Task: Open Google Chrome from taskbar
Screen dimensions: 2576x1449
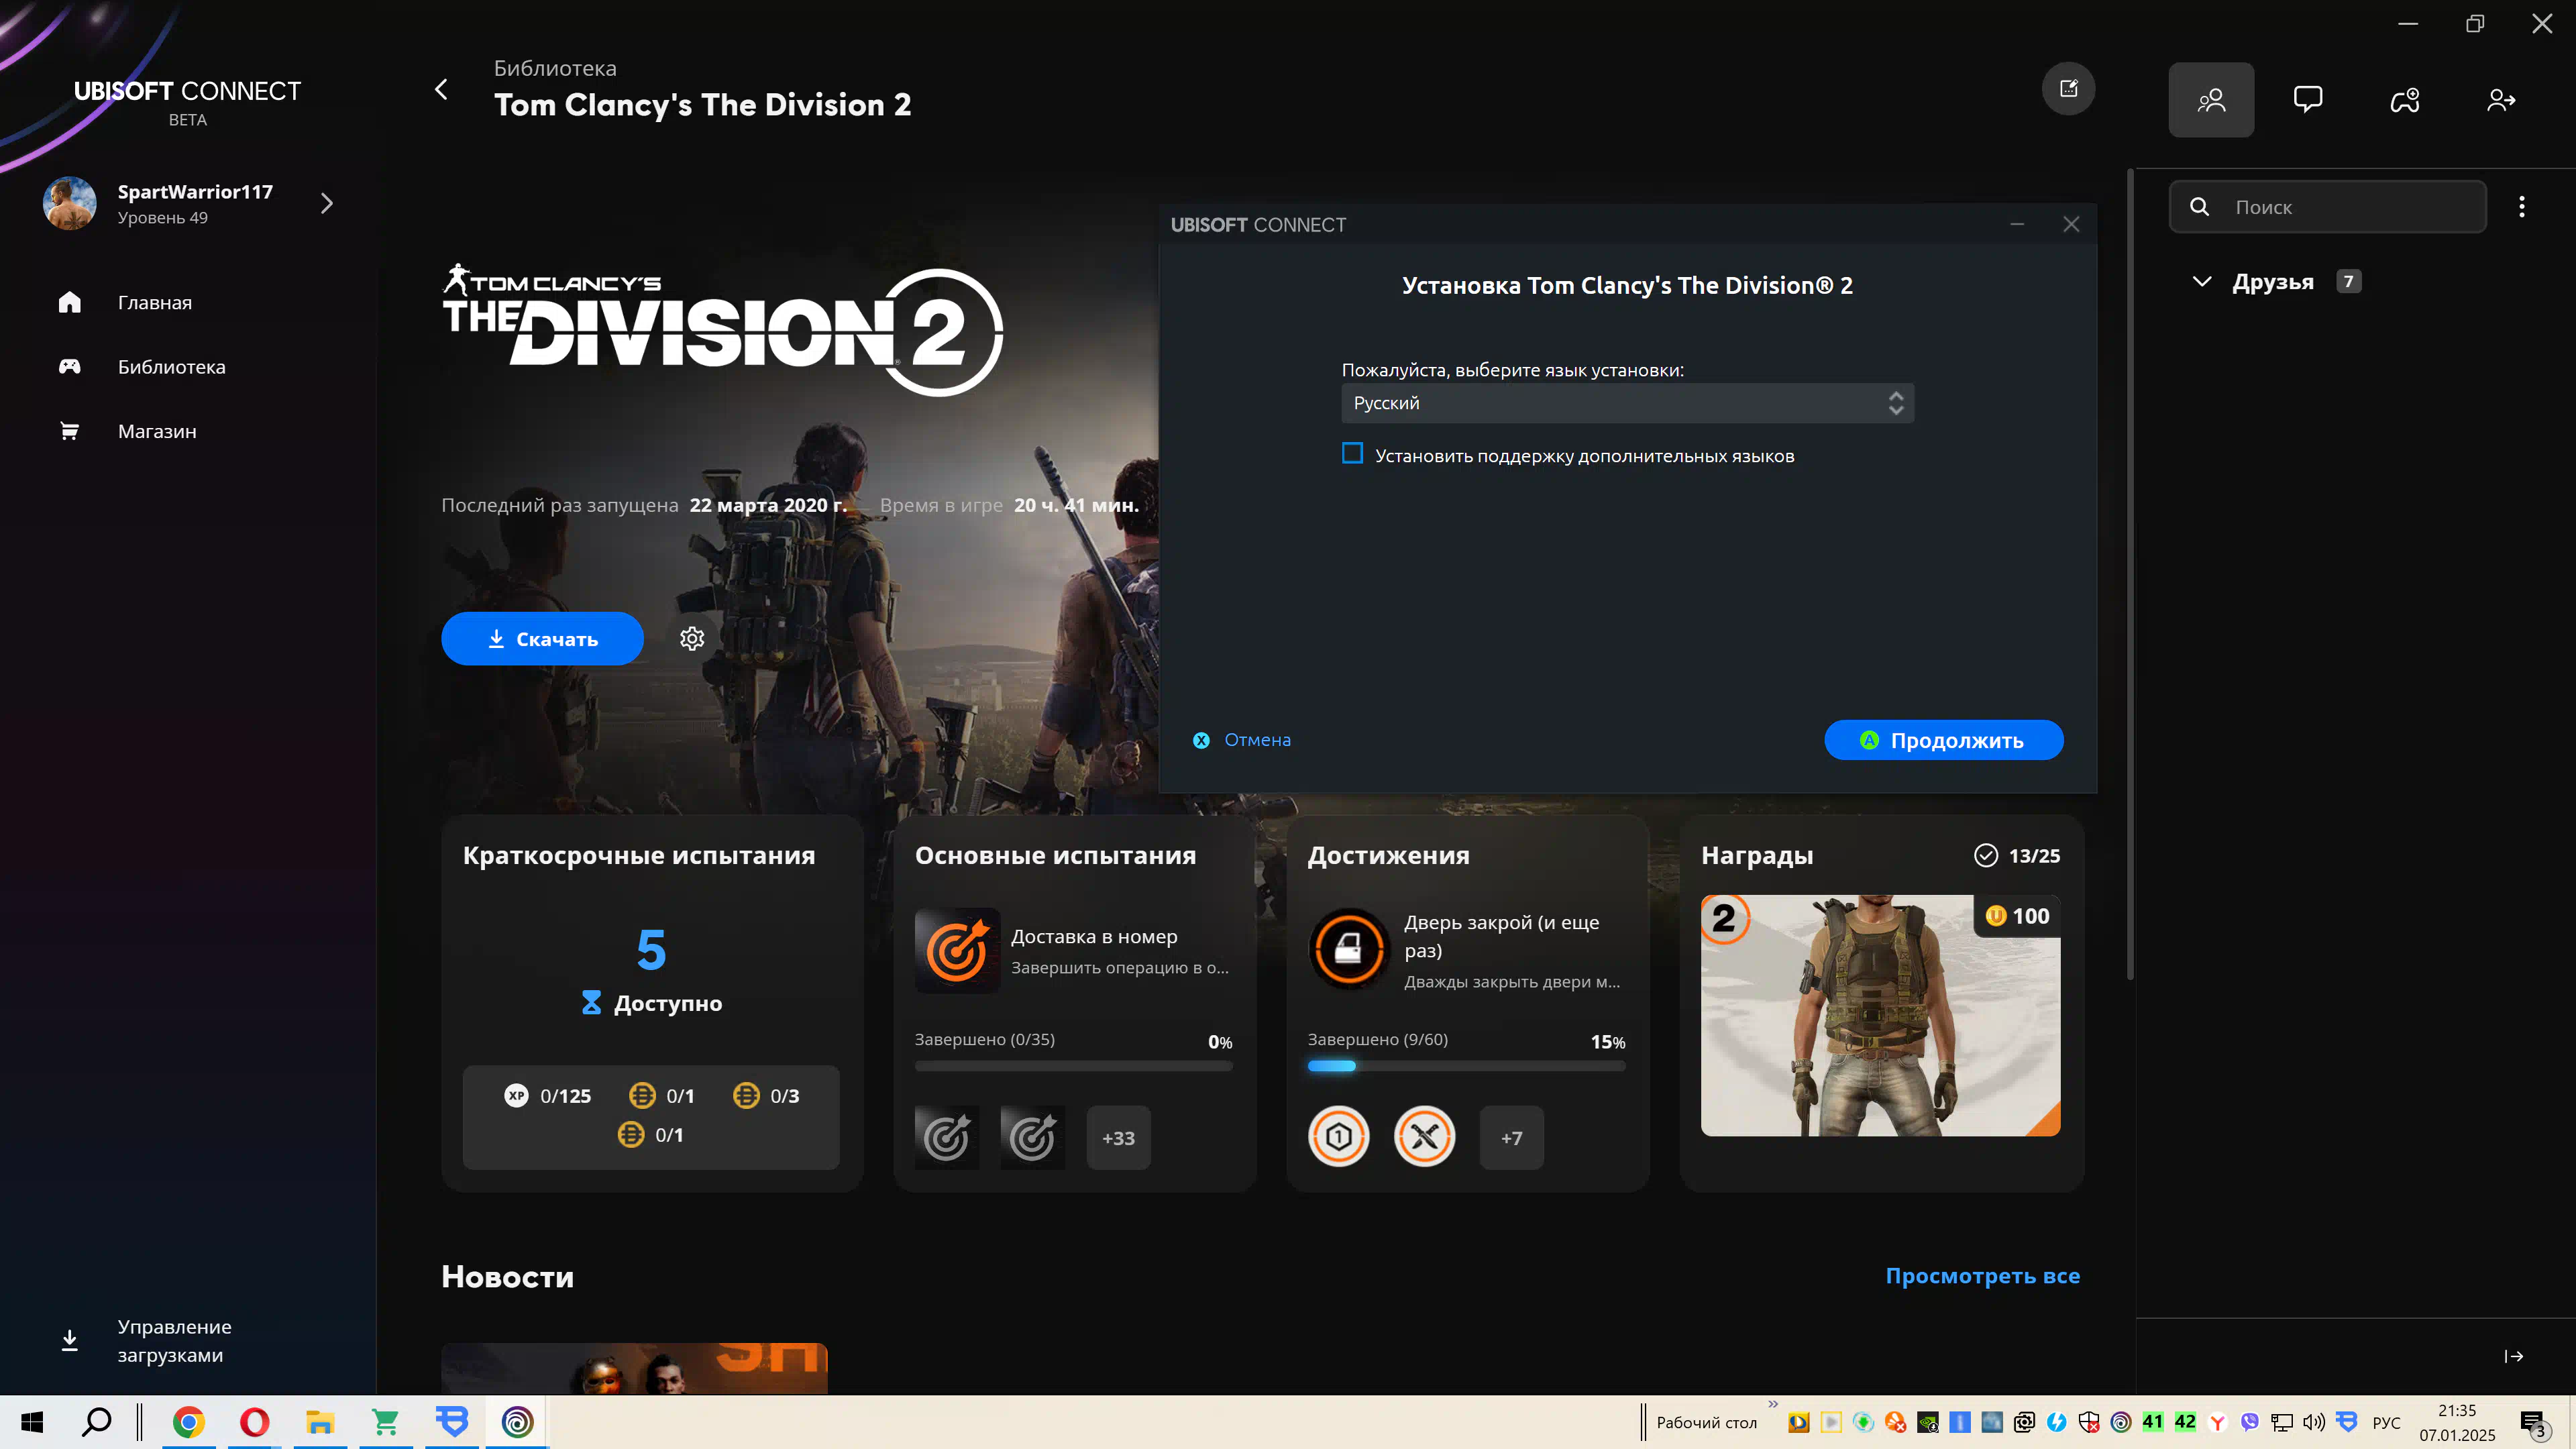Action: [188, 1421]
